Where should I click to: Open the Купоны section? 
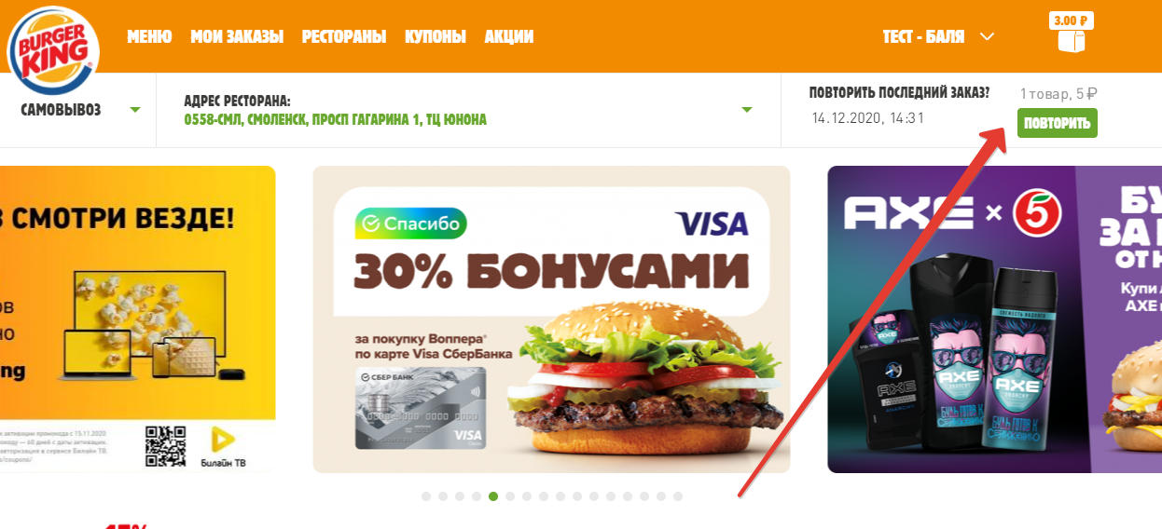pyautogui.click(x=436, y=37)
